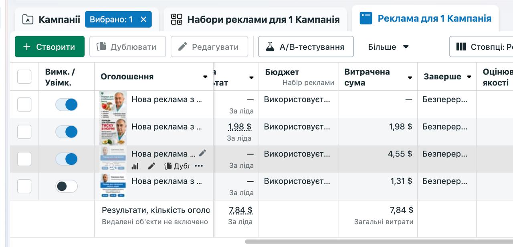Open thumbnail of the first ad with no spend

coord(113,104)
